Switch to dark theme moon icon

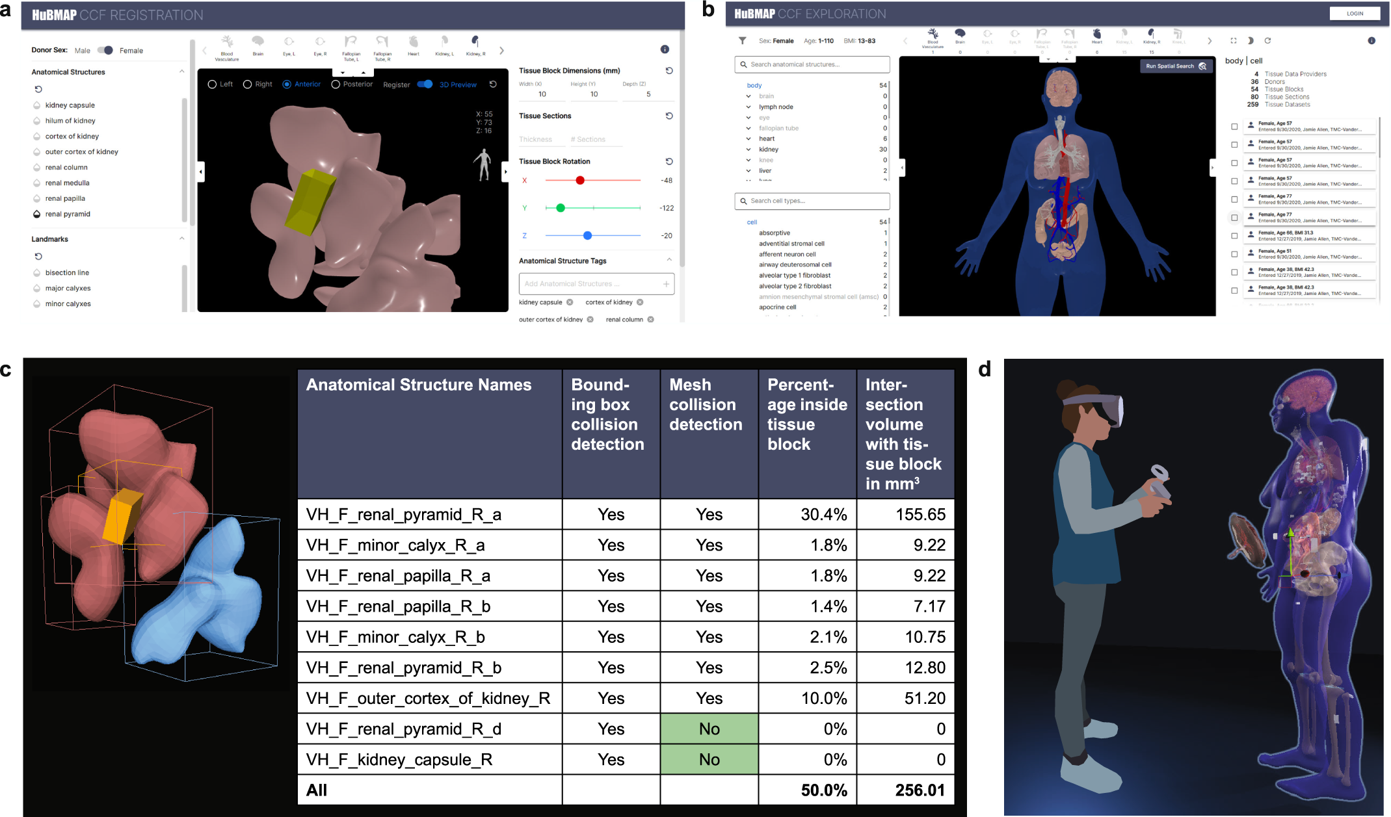point(1251,40)
